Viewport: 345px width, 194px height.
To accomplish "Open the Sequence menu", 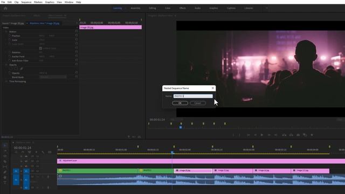I will click(26, 2).
